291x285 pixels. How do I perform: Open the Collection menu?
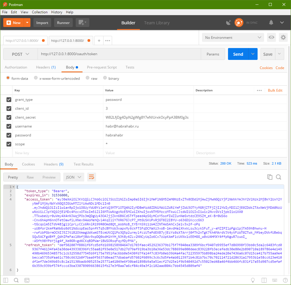click(40, 12)
